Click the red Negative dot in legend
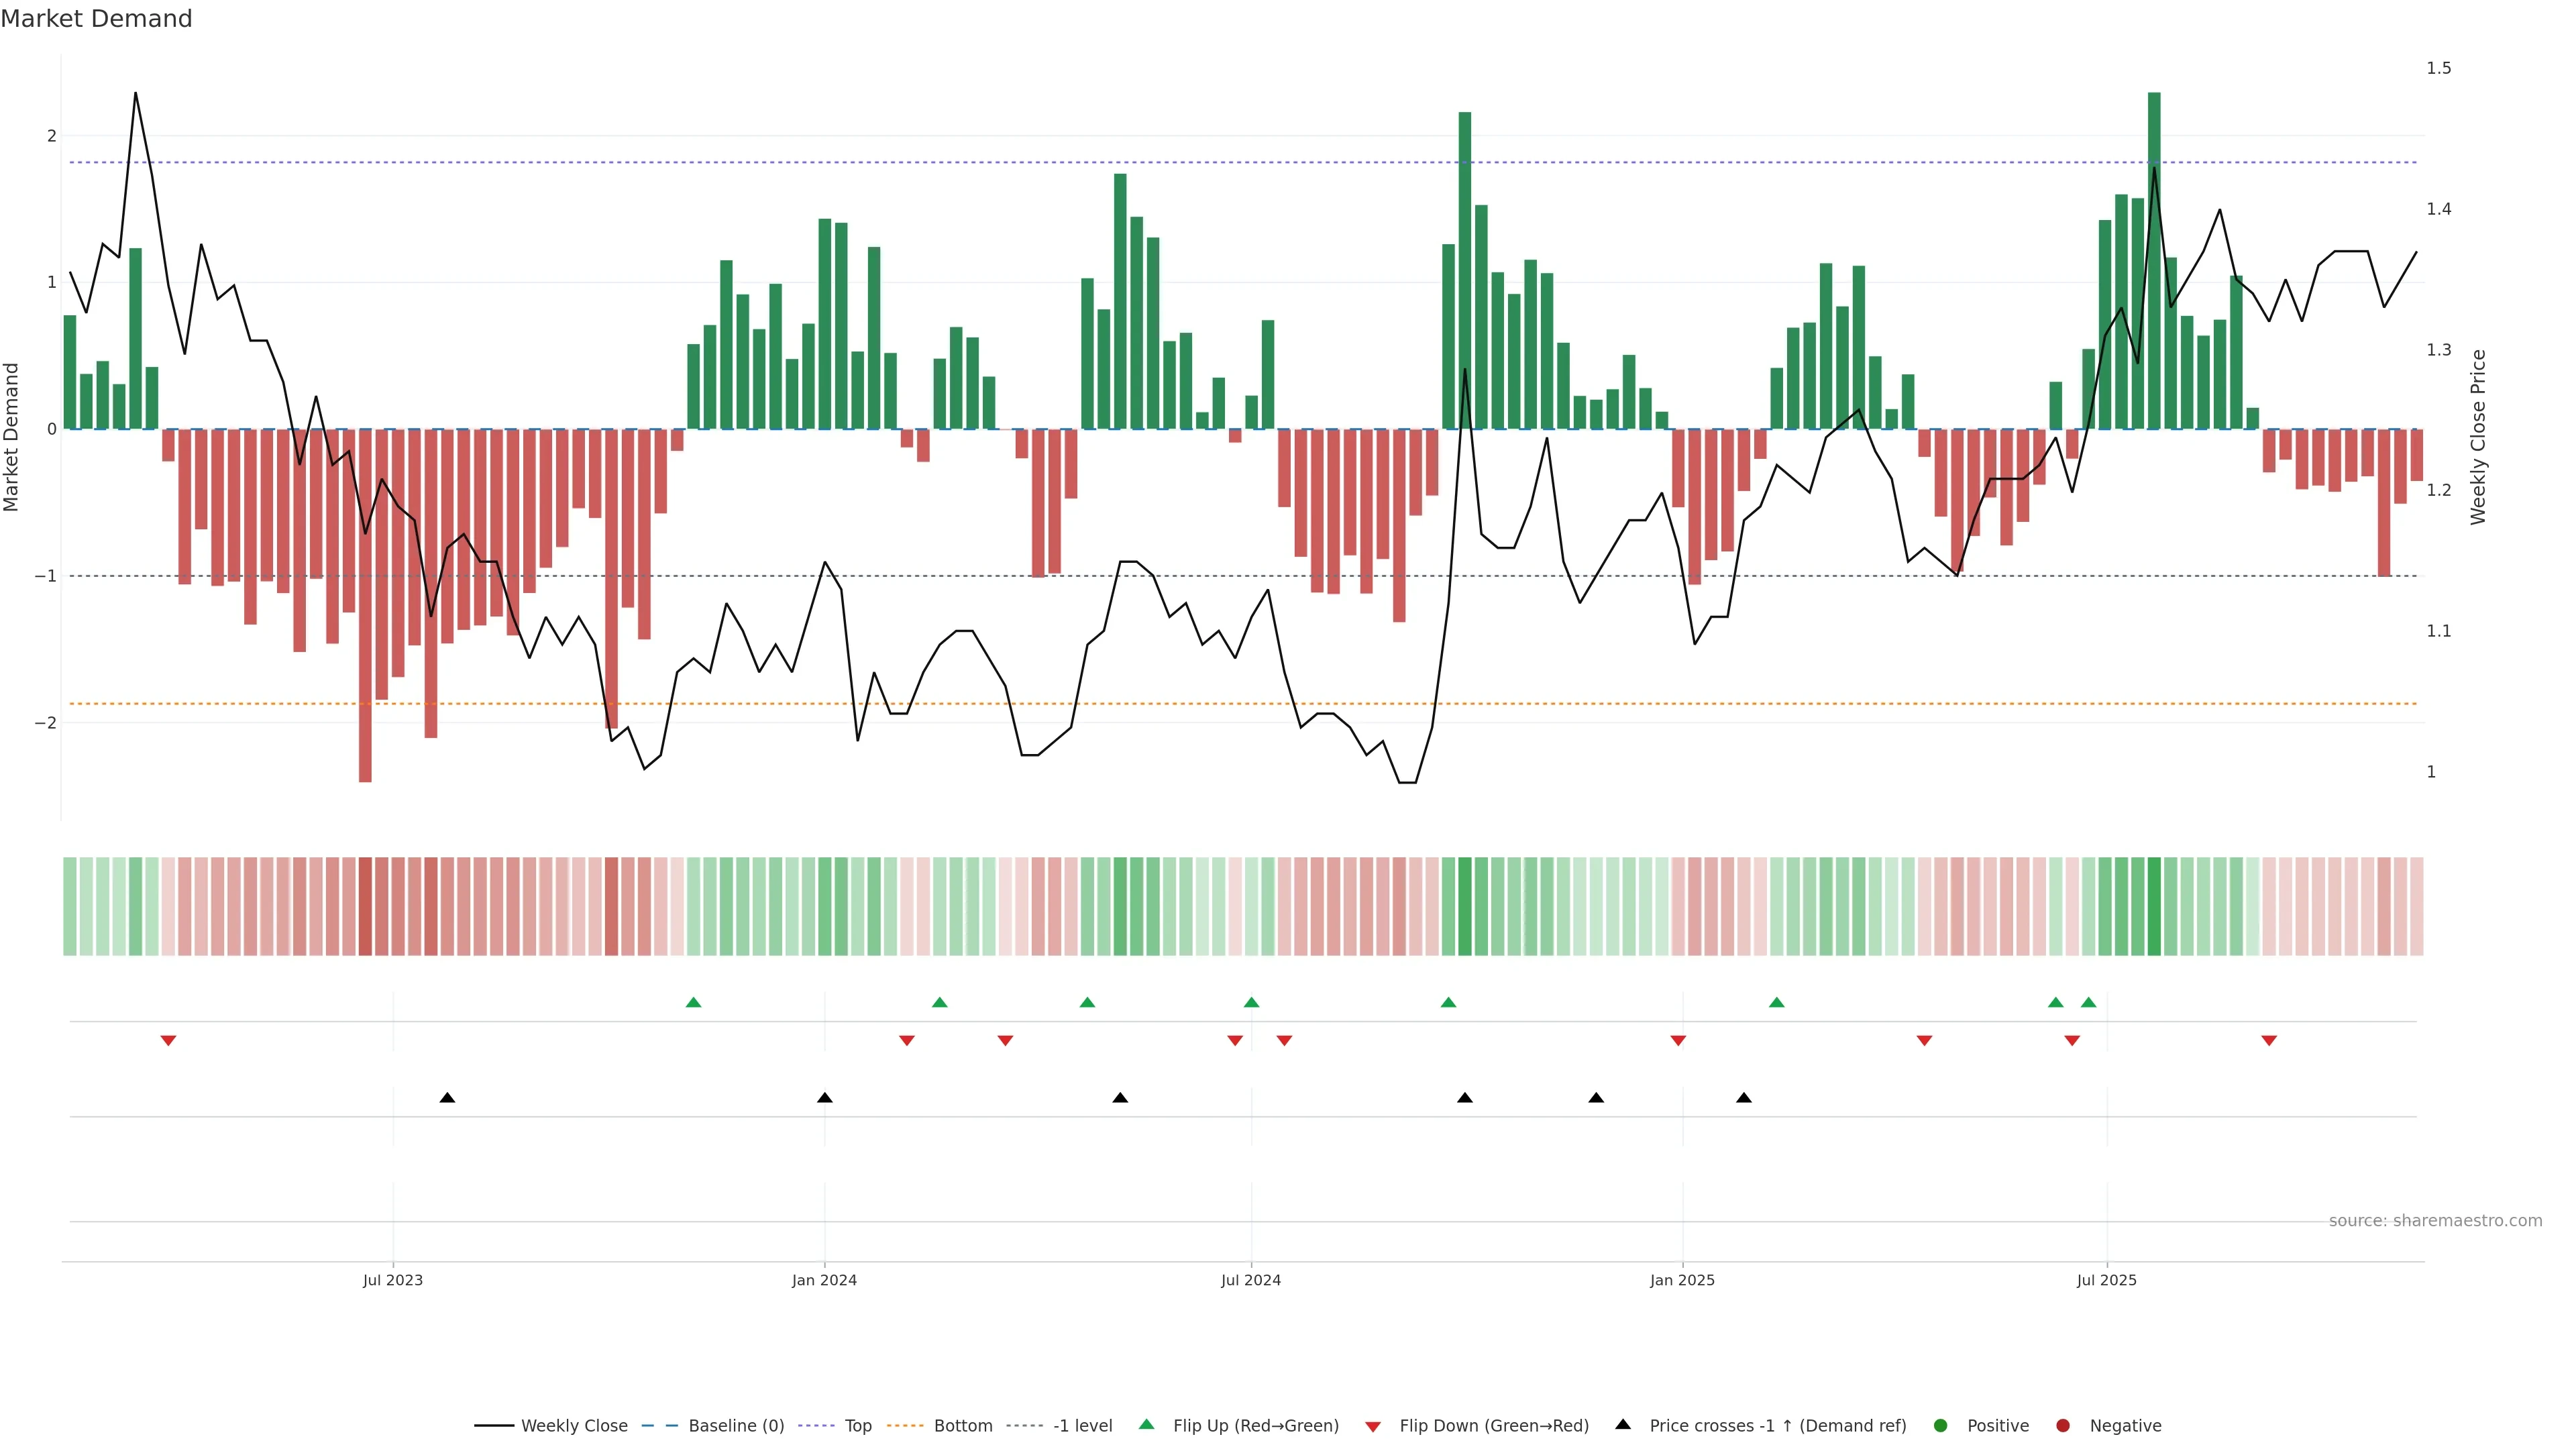Viewport: 2576px width, 1449px height. pos(2063,1426)
